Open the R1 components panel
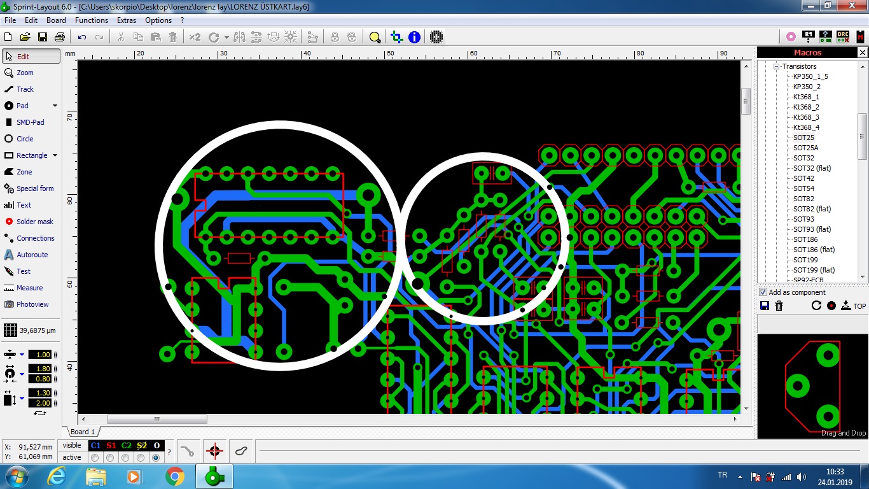This screenshot has height=489, width=869. 809,37
